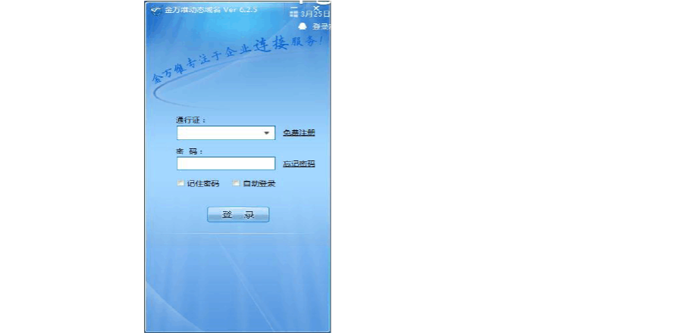Viewport: 677px width, 333px height.
Task: Click the 金万维专注于企业连接服务 slogan banner
Action: click(237, 58)
